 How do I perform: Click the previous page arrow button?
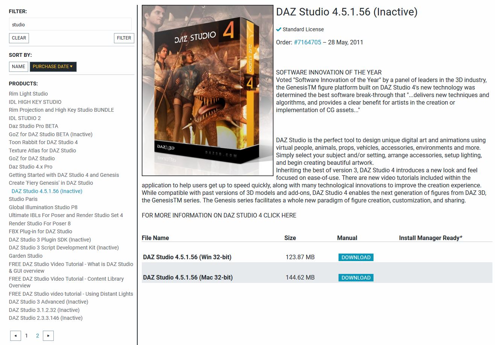[x=15, y=336]
